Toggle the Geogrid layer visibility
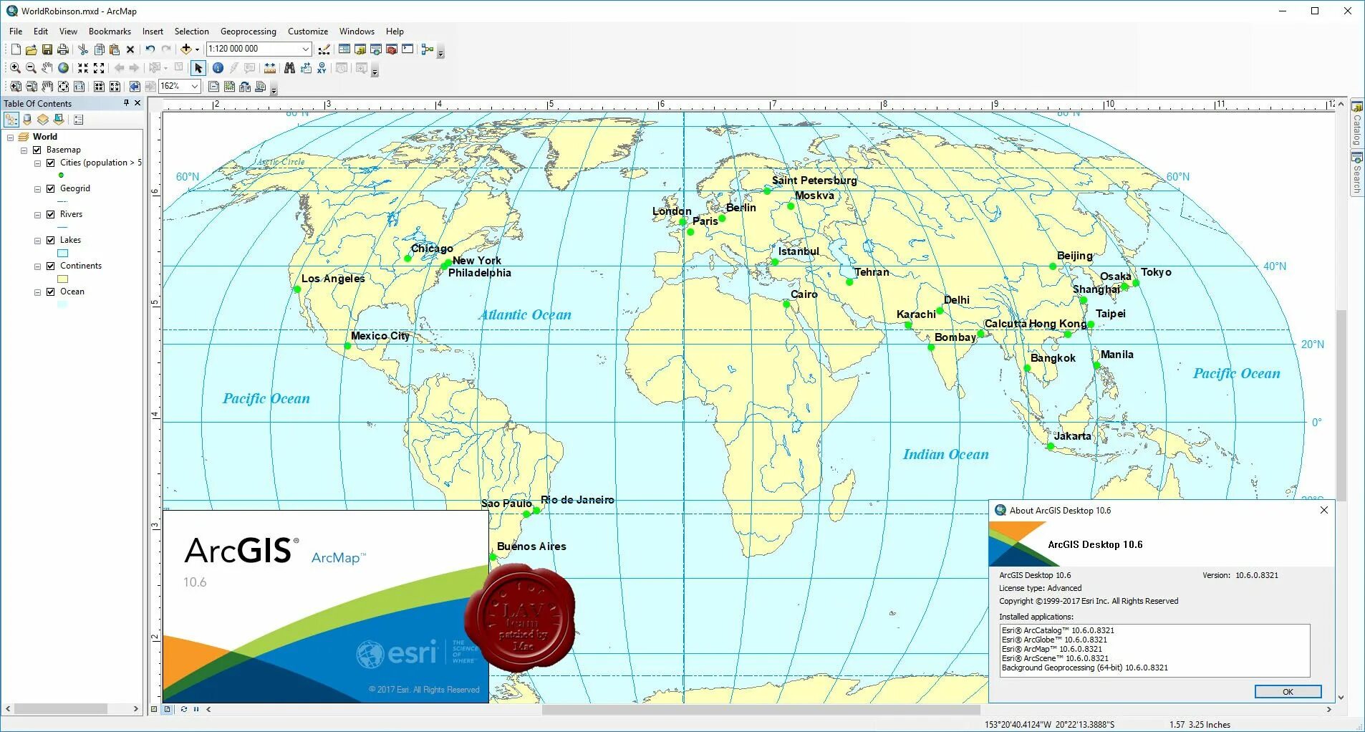This screenshot has width=1365, height=732. (x=51, y=188)
